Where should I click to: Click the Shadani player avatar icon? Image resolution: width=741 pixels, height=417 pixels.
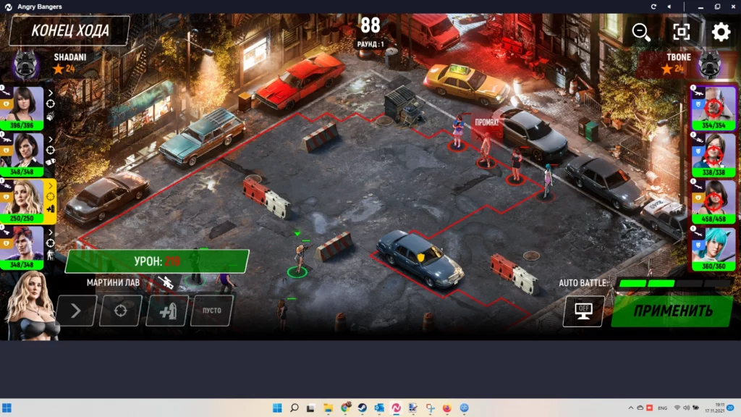[25, 64]
